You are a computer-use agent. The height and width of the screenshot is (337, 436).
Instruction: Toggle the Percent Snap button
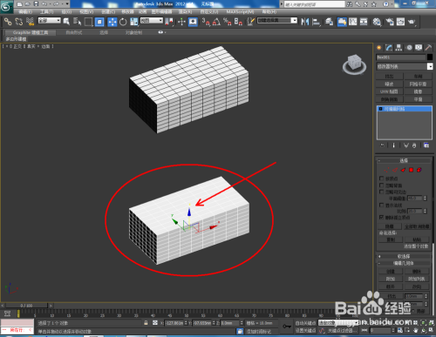click(228, 22)
